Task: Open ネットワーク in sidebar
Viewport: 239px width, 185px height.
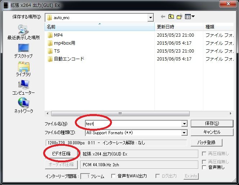Action: coord(23,105)
